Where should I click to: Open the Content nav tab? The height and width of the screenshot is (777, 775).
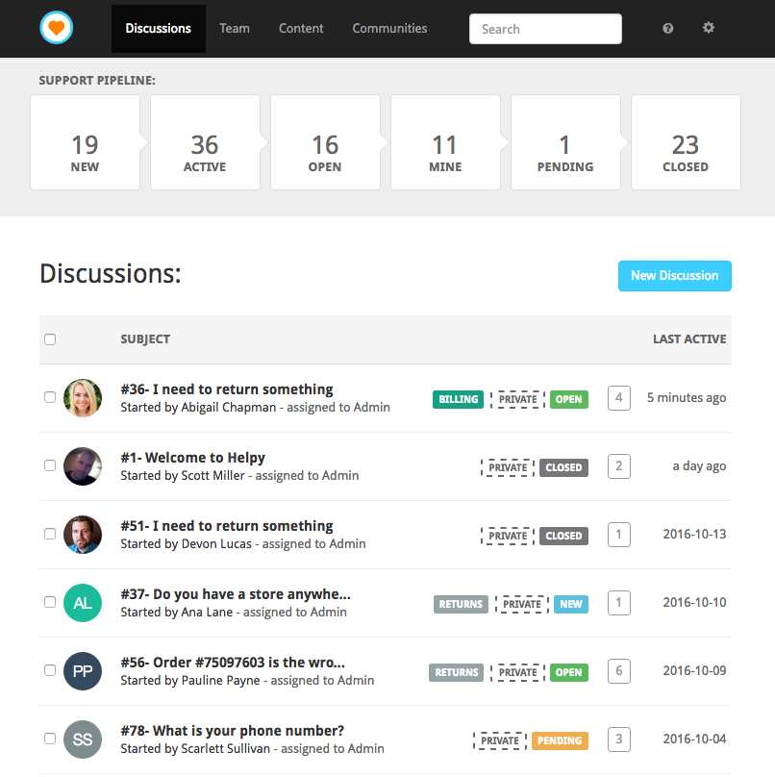tap(301, 28)
